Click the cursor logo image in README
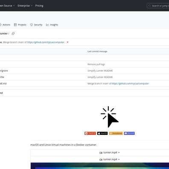The height and width of the screenshot is (169, 169). [x=110, y=117]
